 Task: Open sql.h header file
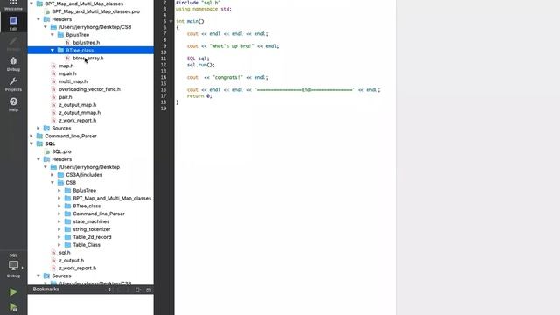click(65, 253)
